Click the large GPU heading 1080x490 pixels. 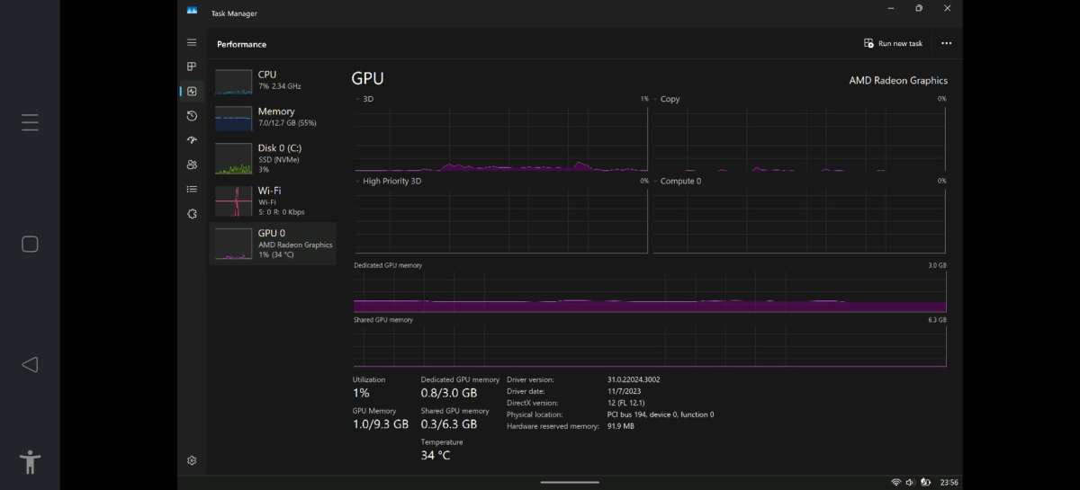(367, 79)
